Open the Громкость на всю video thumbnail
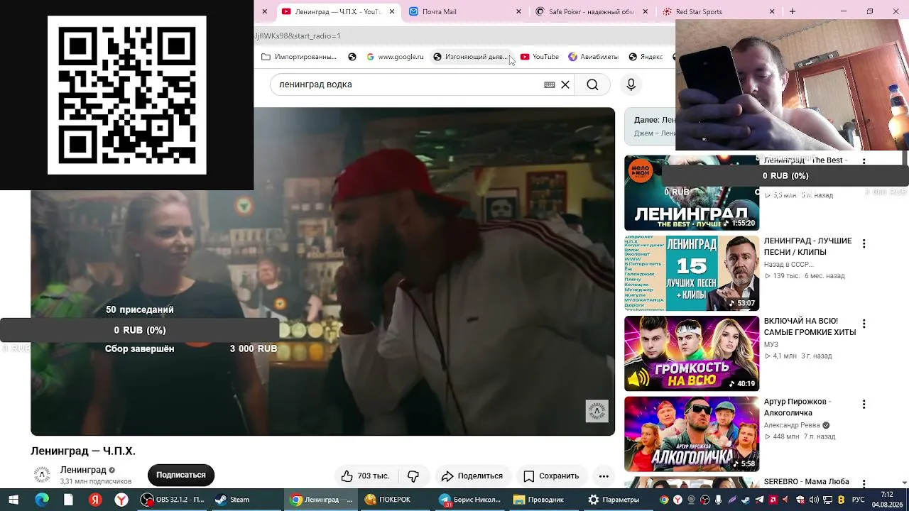909x511 pixels. pos(692,353)
